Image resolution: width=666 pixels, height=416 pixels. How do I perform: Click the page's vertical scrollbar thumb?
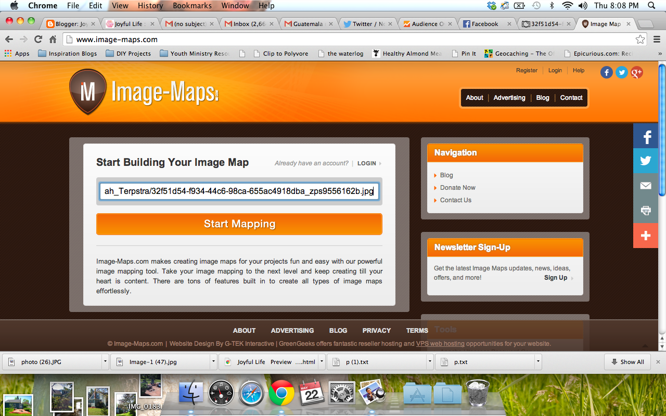(662, 130)
